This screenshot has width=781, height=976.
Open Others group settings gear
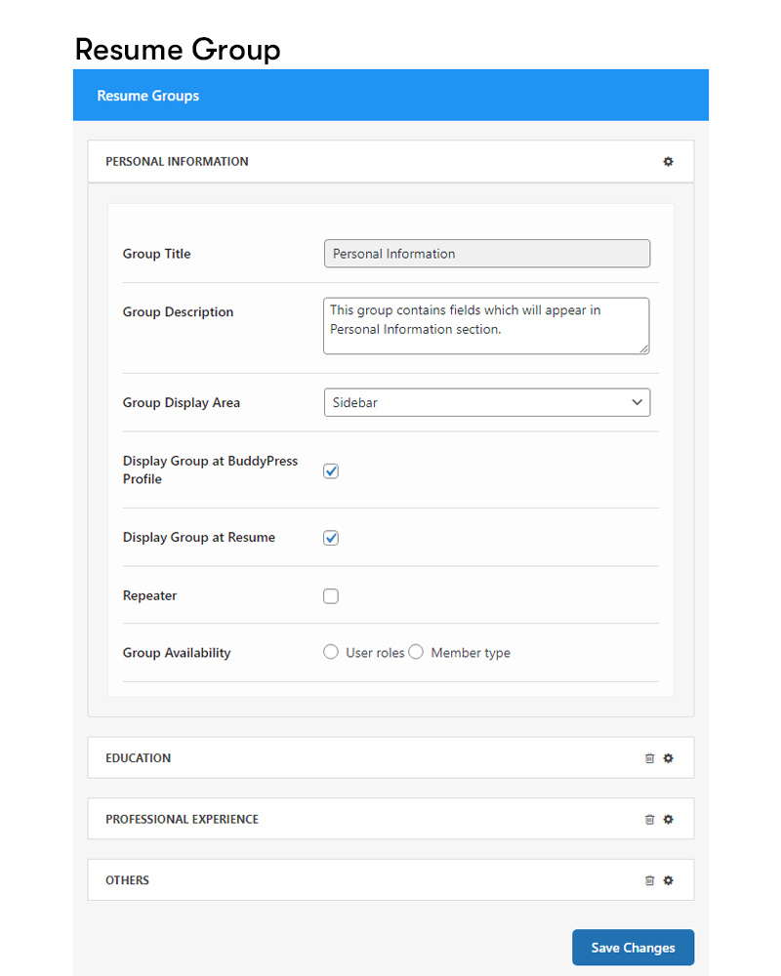[668, 880]
